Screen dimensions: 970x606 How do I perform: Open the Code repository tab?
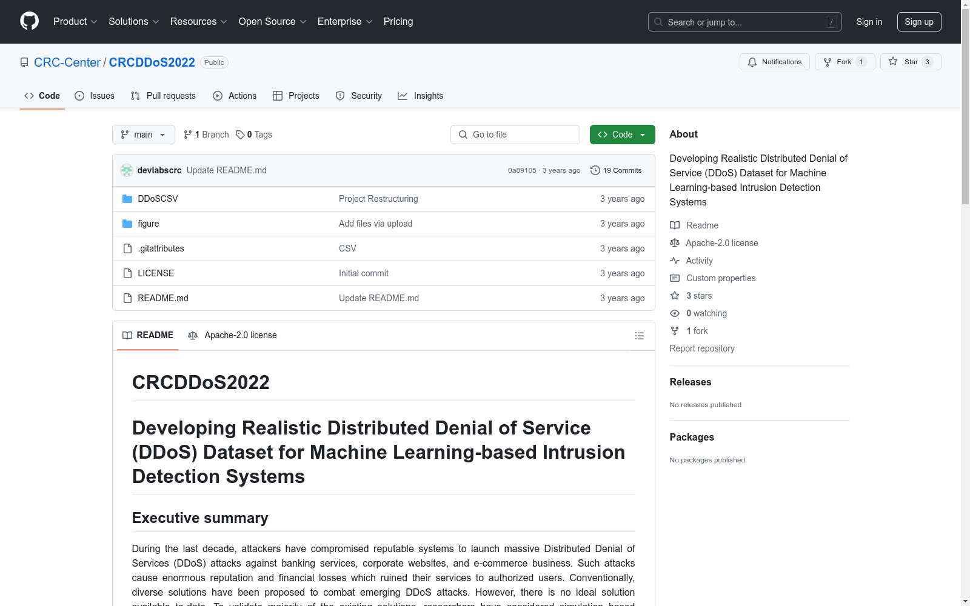click(42, 96)
